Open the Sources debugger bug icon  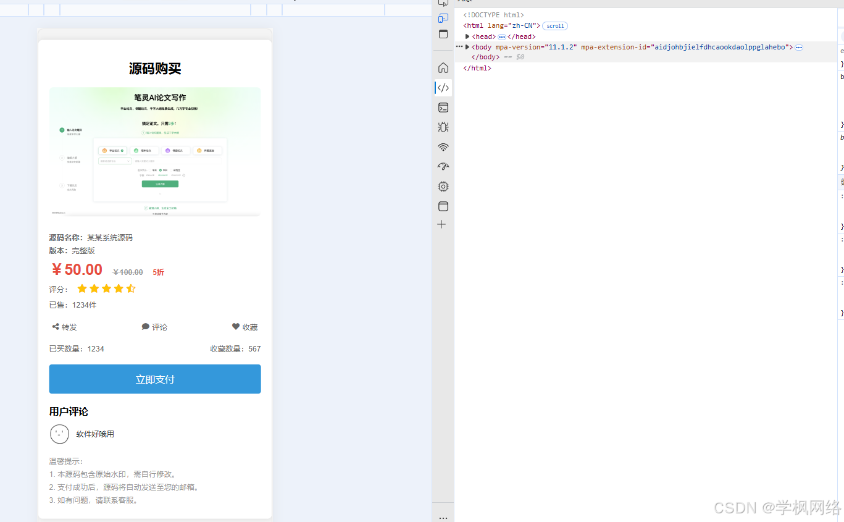coord(443,127)
